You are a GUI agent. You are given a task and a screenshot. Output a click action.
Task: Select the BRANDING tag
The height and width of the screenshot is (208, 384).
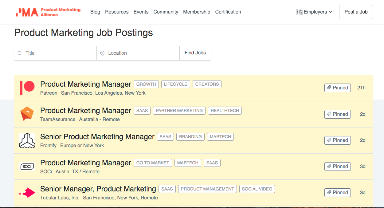(x=190, y=137)
